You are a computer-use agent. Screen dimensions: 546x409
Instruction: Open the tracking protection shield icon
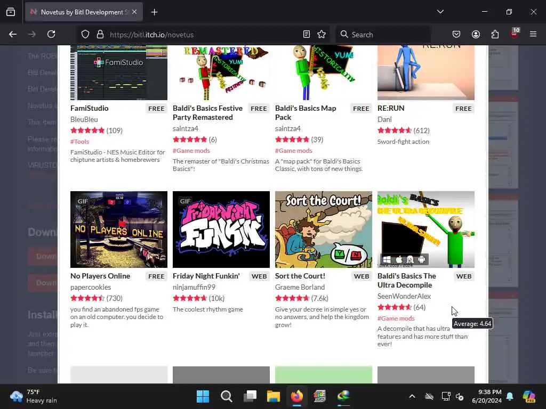click(x=85, y=35)
